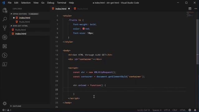
Task: Open the Explorer view in the activity bar
Action: (x=5, y=10)
